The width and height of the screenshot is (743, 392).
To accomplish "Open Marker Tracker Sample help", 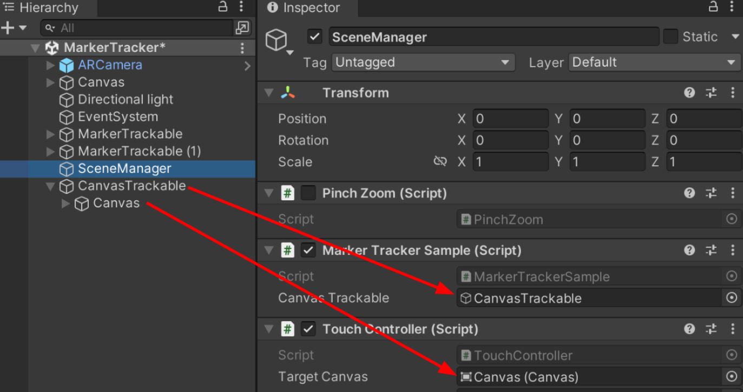I will (689, 250).
